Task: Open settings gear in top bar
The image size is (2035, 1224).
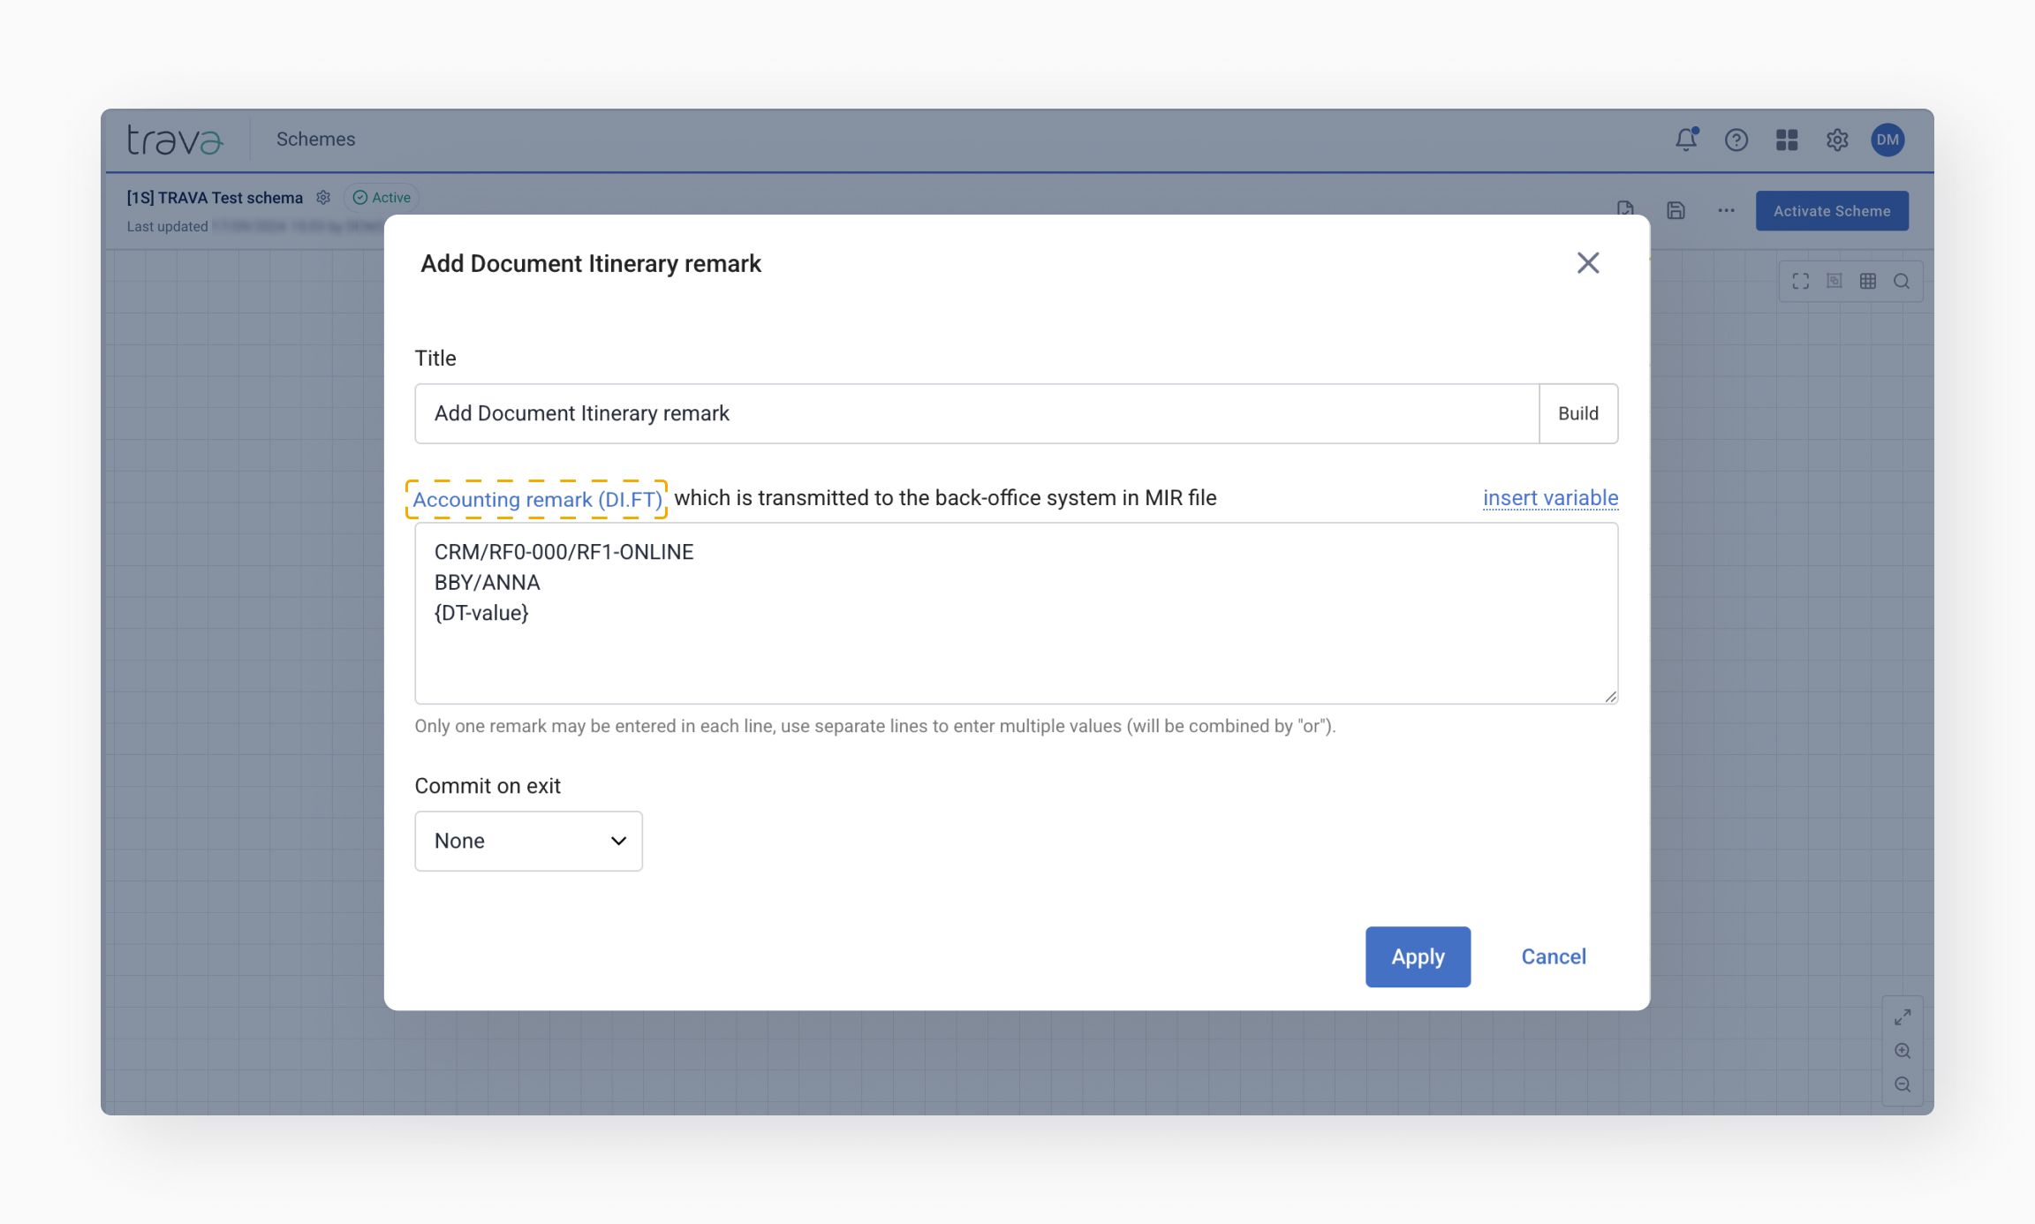Action: [1837, 140]
